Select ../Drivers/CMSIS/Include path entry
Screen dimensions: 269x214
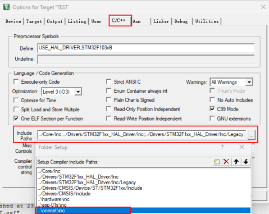(143, 193)
